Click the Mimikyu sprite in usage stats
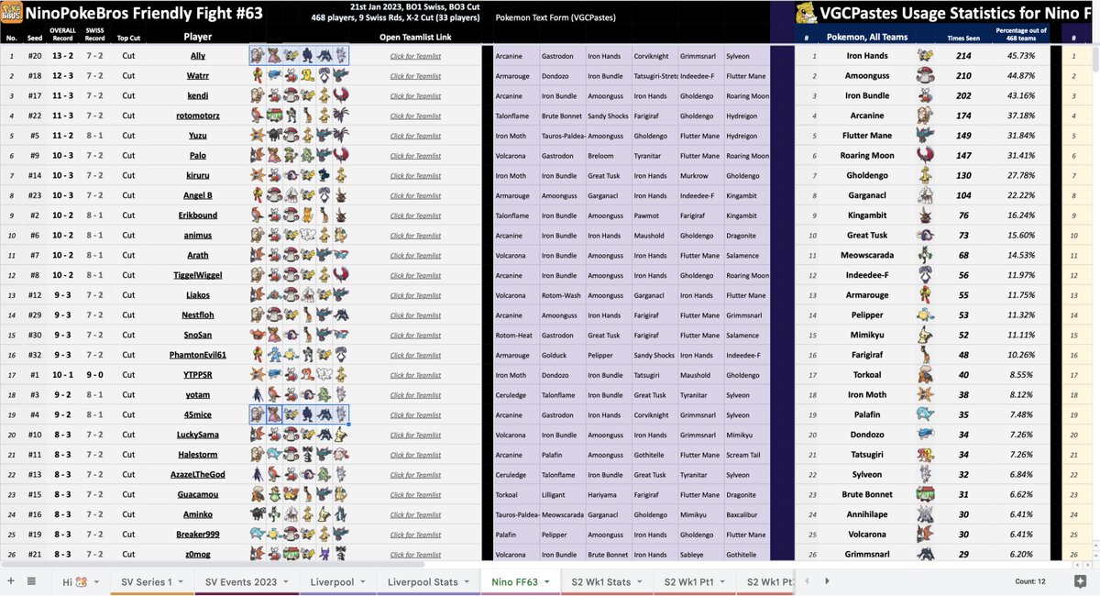Image resolution: width=1100 pixels, height=596 pixels. pyautogui.click(x=926, y=336)
